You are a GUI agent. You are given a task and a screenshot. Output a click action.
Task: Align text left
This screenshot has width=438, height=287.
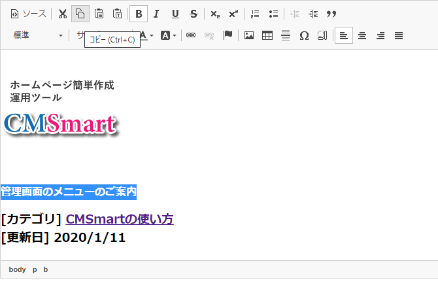pos(344,35)
